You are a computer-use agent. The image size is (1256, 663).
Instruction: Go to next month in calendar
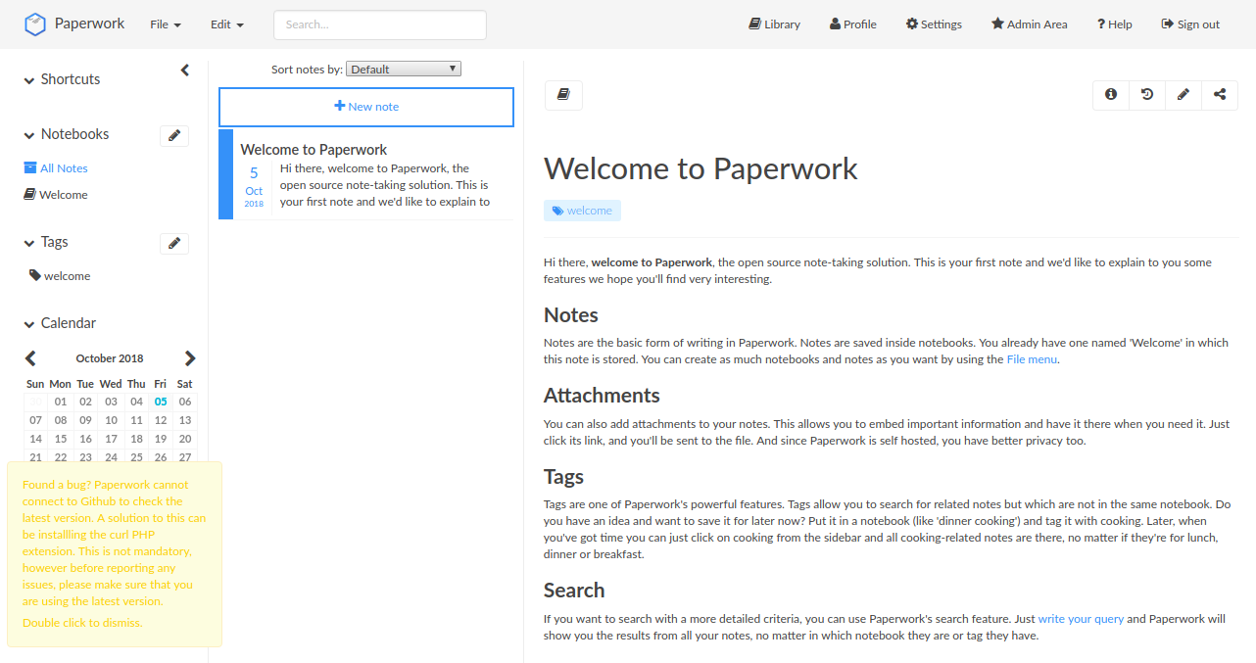(190, 358)
